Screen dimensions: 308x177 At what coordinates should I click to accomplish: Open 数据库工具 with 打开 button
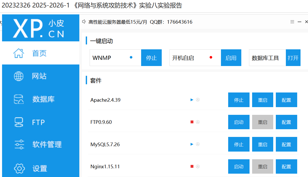pyautogui.click(x=293, y=58)
